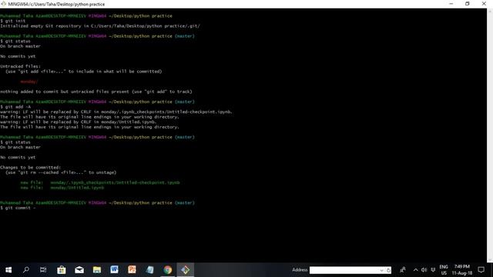Click the Git Bash window title icon
The height and width of the screenshot is (277, 493).
coord(3,4)
